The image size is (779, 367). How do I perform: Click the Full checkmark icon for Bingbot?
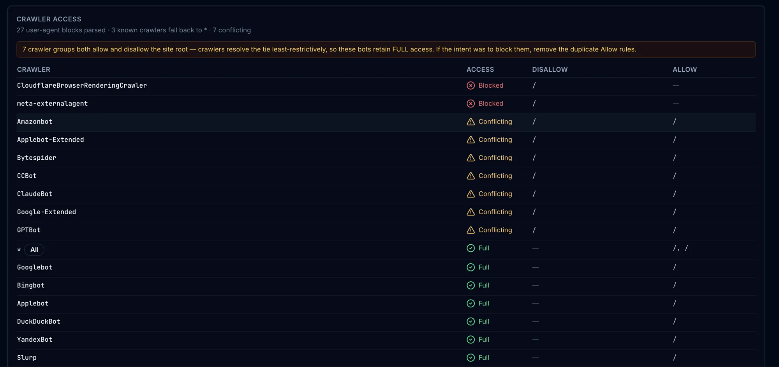coord(471,285)
